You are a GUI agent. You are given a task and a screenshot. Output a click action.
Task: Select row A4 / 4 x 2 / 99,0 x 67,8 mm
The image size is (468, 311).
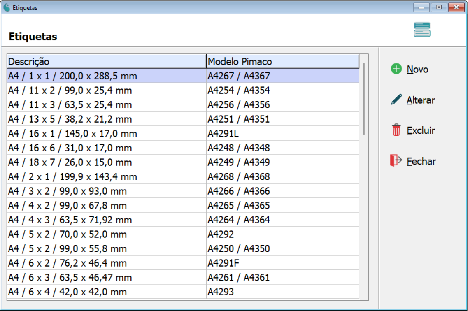click(x=183, y=205)
